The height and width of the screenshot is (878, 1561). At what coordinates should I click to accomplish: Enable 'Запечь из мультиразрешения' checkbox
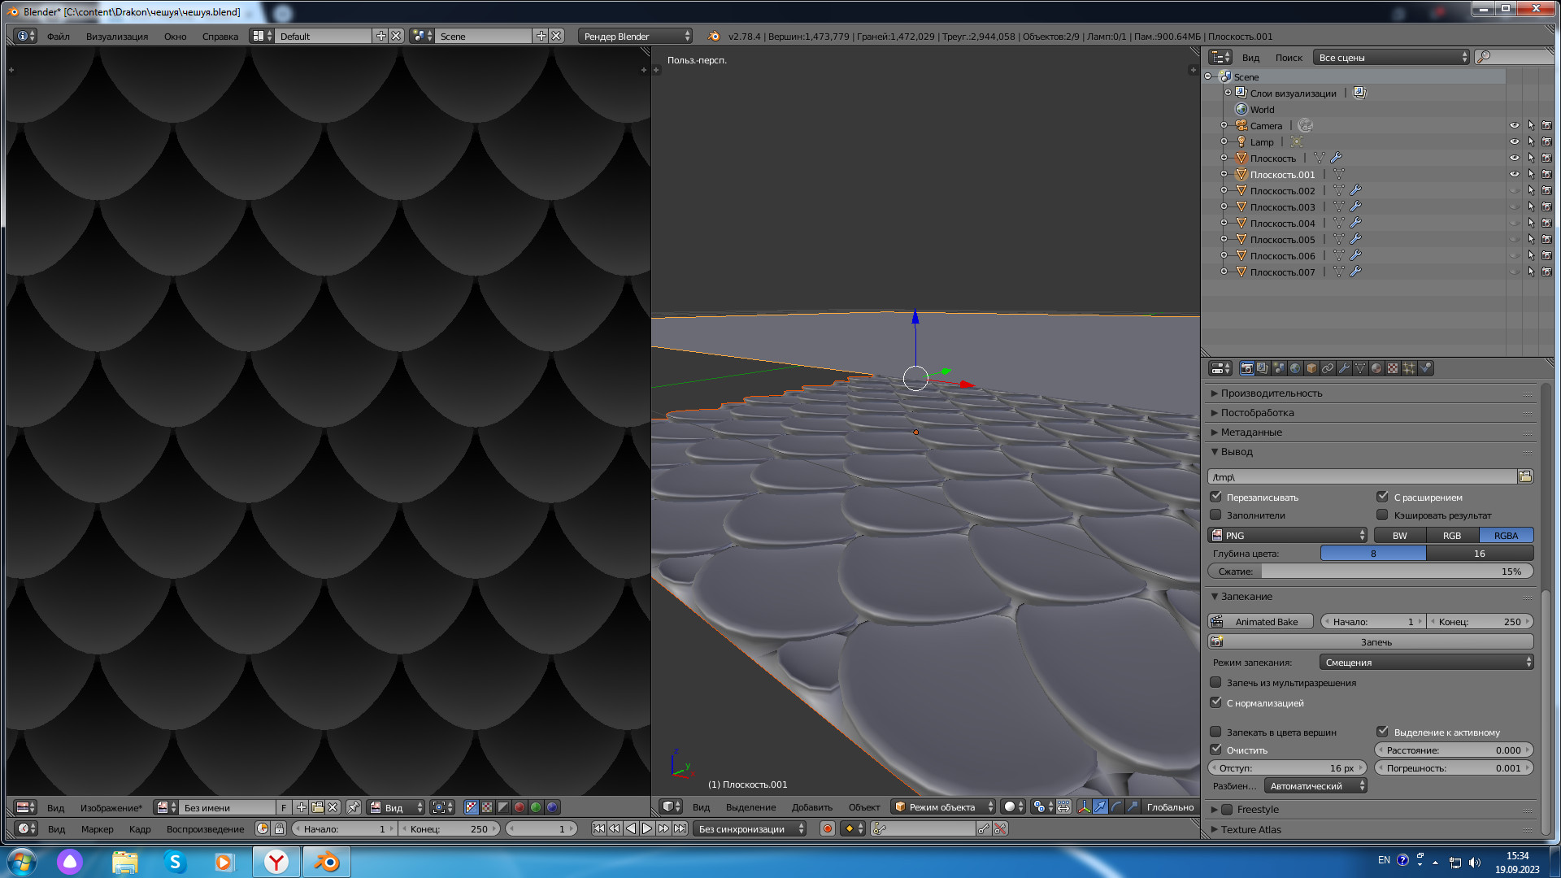[x=1216, y=682]
